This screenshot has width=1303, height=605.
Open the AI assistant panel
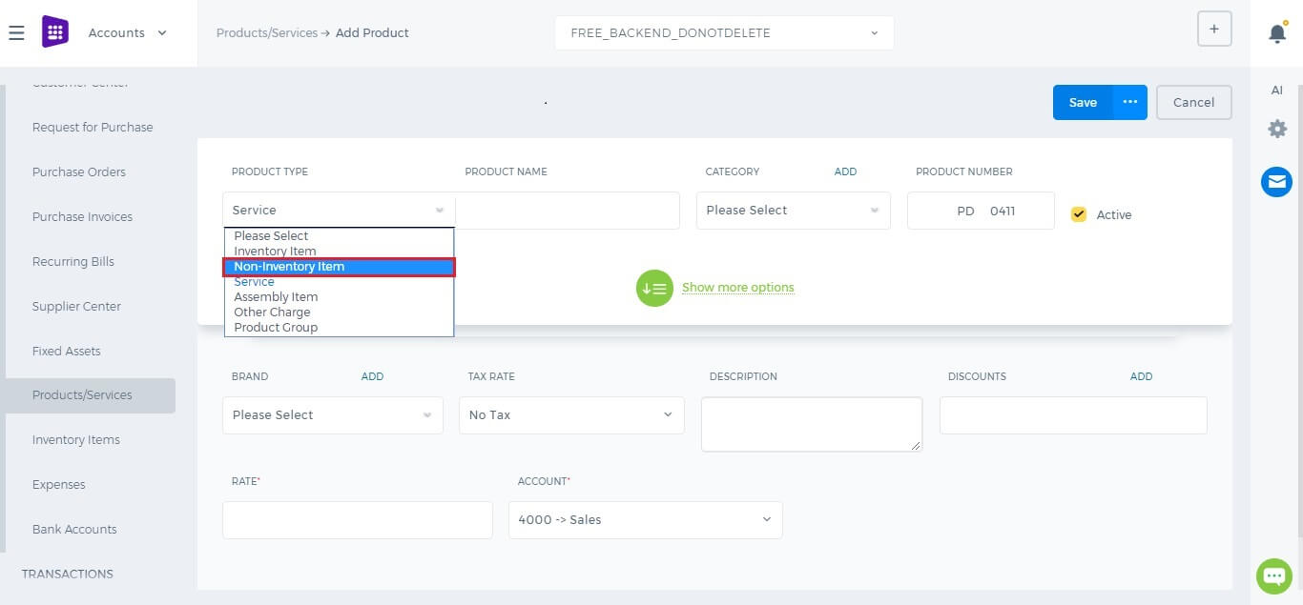tap(1277, 91)
